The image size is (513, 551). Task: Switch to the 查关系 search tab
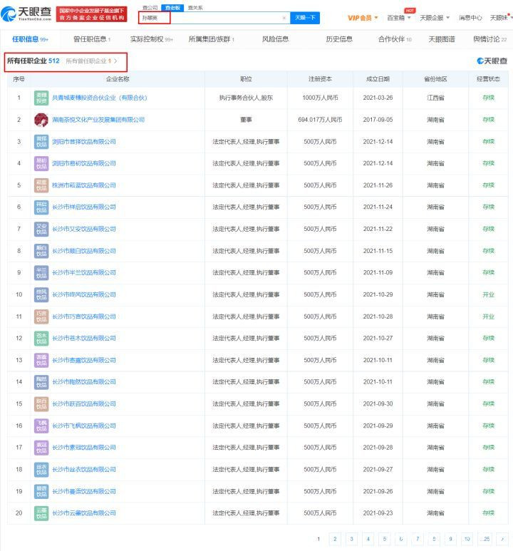[195, 7]
